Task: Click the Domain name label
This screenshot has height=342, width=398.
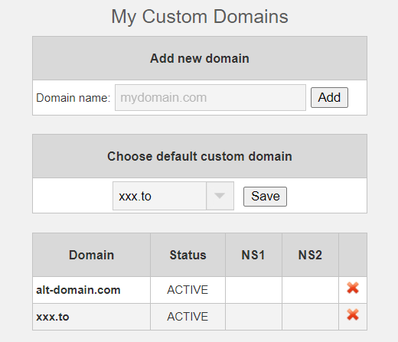Action: (73, 98)
